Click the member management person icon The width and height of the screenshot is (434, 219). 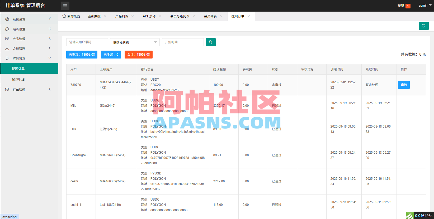tap(7, 48)
